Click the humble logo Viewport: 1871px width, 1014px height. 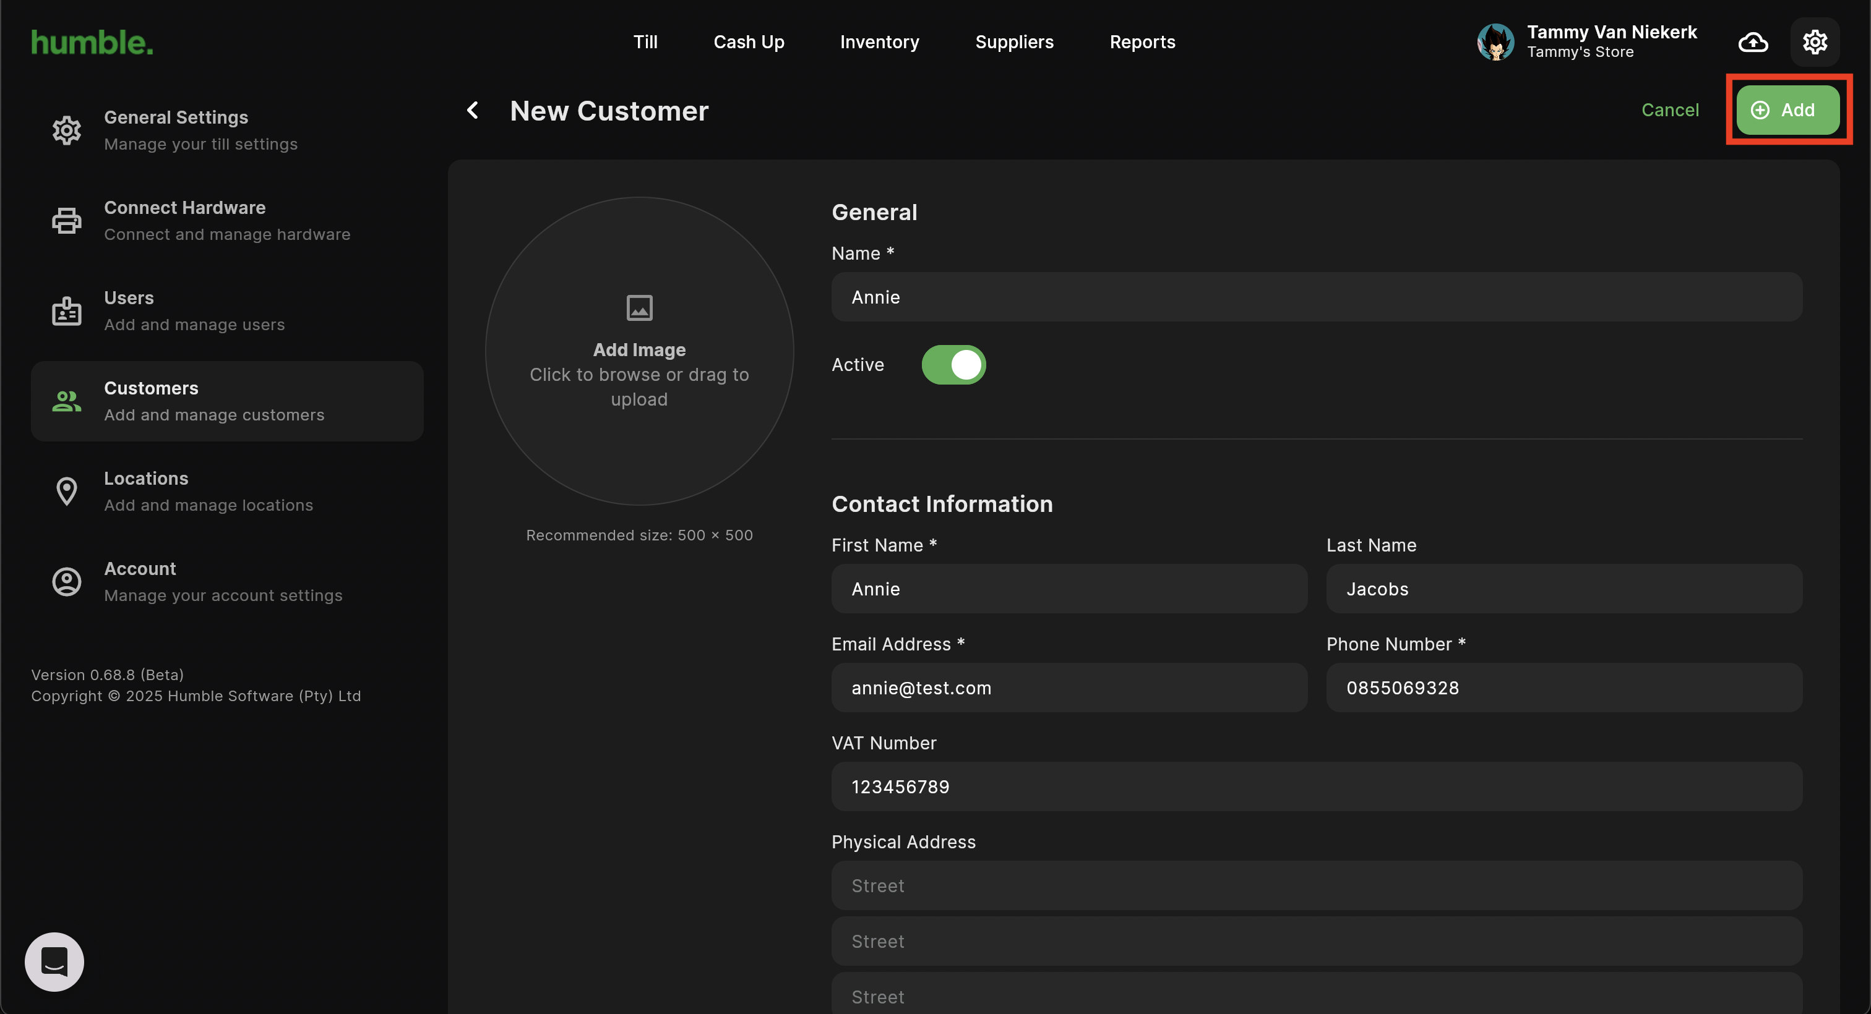point(92,42)
